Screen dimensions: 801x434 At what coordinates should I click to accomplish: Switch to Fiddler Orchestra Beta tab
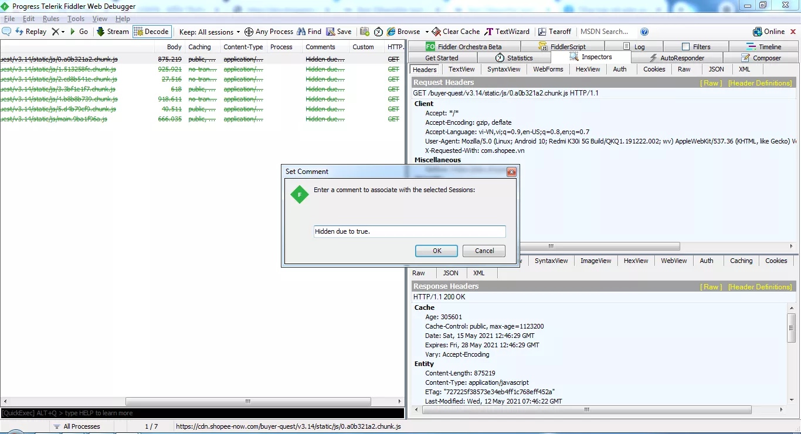click(x=464, y=46)
